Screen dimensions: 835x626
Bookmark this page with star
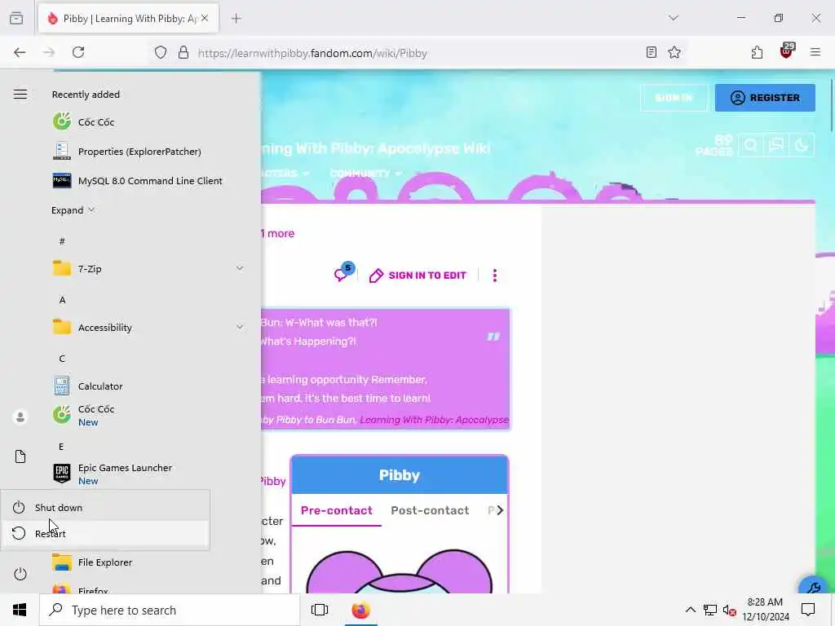674,52
